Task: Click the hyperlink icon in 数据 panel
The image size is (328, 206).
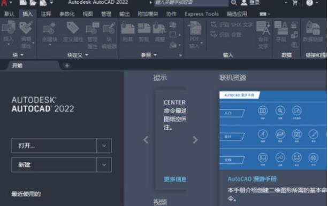Action: click(x=294, y=45)
